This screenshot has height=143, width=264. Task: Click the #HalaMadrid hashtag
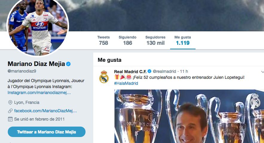click(x=126, y=83)
